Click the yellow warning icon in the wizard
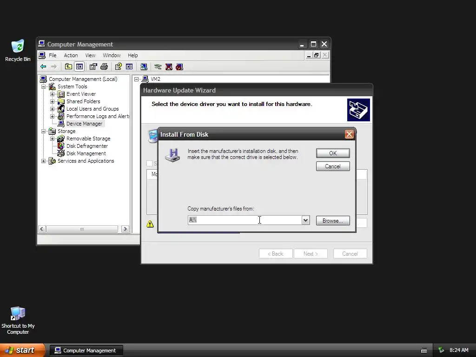The image size is (476, 357). tap(150, 224)
